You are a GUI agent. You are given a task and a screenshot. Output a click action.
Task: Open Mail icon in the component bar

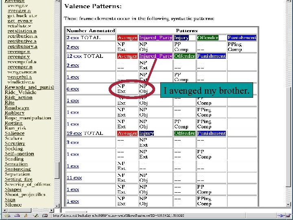(x=17, y=216)
